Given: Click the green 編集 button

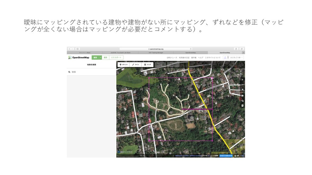Looking at the screenshot, I should tap(95, 57).
